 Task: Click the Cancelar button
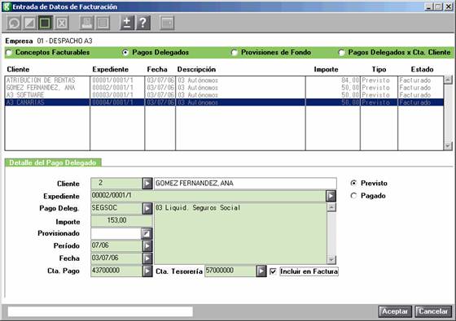[x=433, y=312]
